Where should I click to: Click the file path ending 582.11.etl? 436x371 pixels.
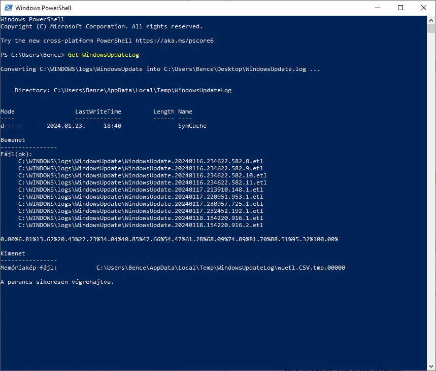coord(142,182)
